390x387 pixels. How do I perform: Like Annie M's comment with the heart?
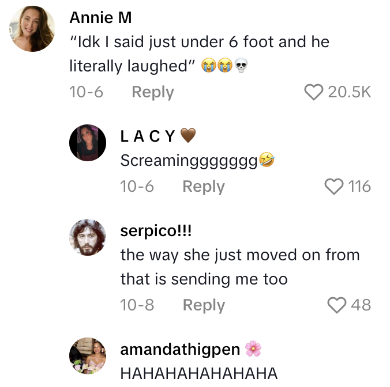coord(313,92)
